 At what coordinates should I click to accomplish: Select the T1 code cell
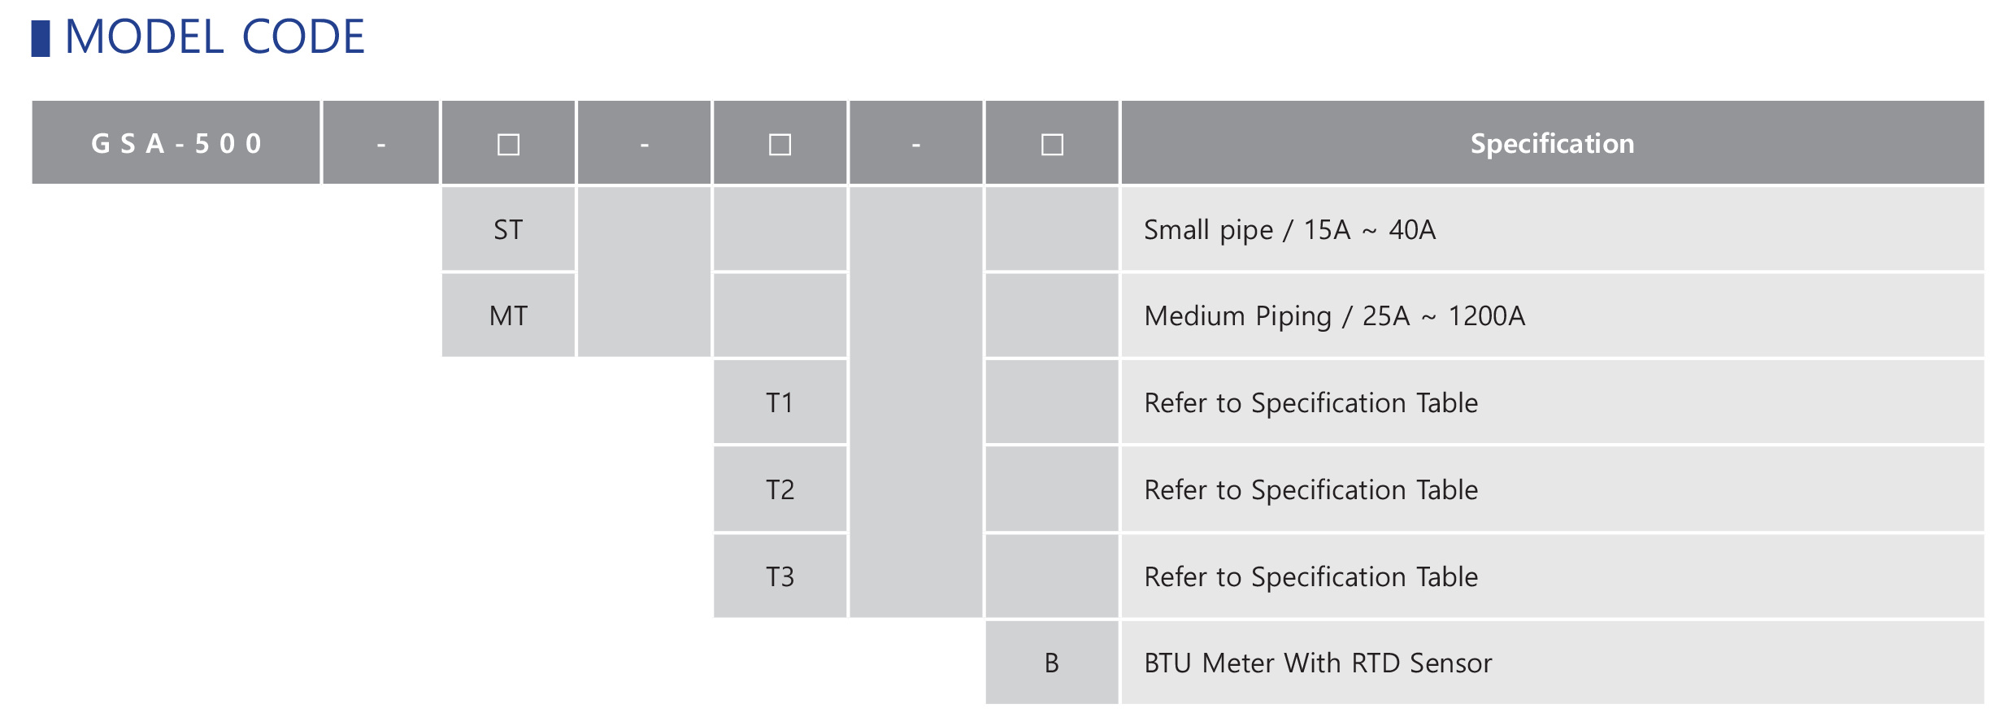click(x=780, y=403)
